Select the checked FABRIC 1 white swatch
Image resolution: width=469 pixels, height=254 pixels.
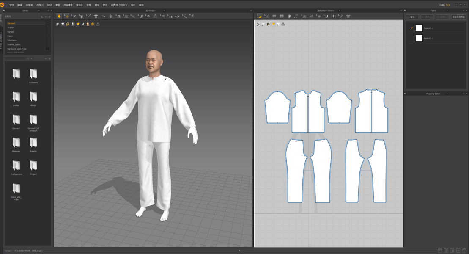[419, 28]
